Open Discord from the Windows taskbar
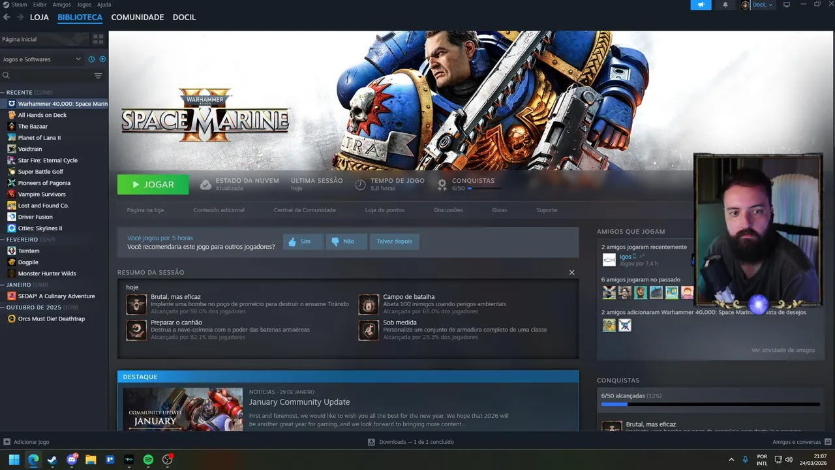Image resolution: width=835 pixels, height=470 pixels. point(72,460)
